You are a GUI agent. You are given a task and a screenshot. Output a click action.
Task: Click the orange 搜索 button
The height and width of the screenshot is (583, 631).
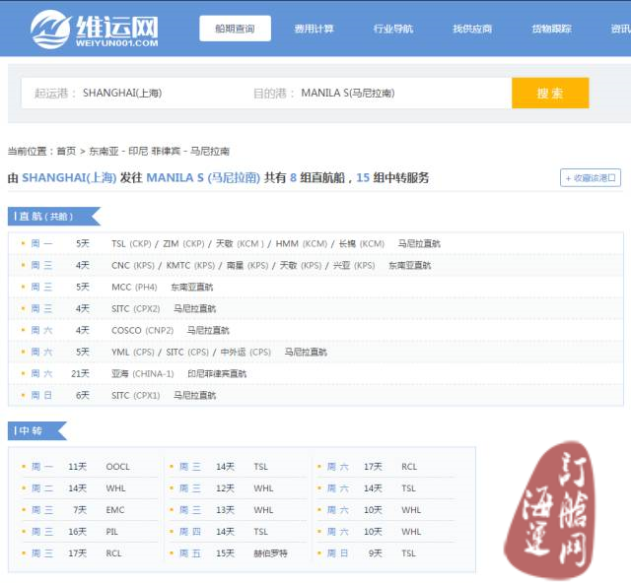click(550, 93)
